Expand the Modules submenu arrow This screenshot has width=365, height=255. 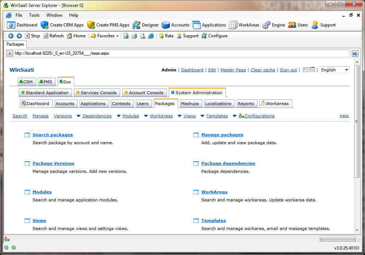pos(118,116)
